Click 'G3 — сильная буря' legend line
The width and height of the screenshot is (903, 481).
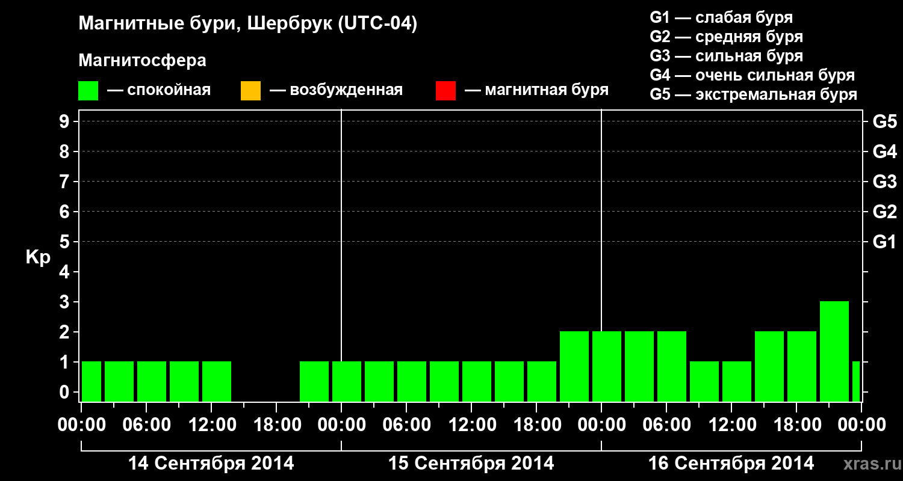[726, 56]
